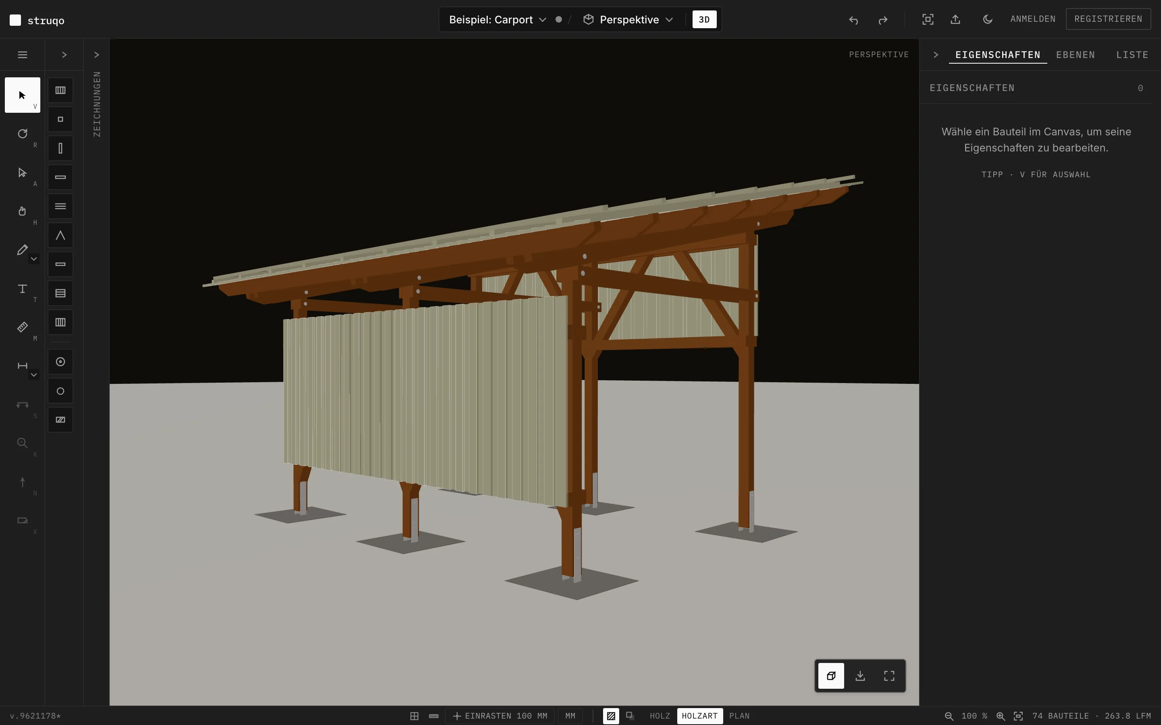Click the section tool (S)
The image size is (1161, 725).
(22, 405)
